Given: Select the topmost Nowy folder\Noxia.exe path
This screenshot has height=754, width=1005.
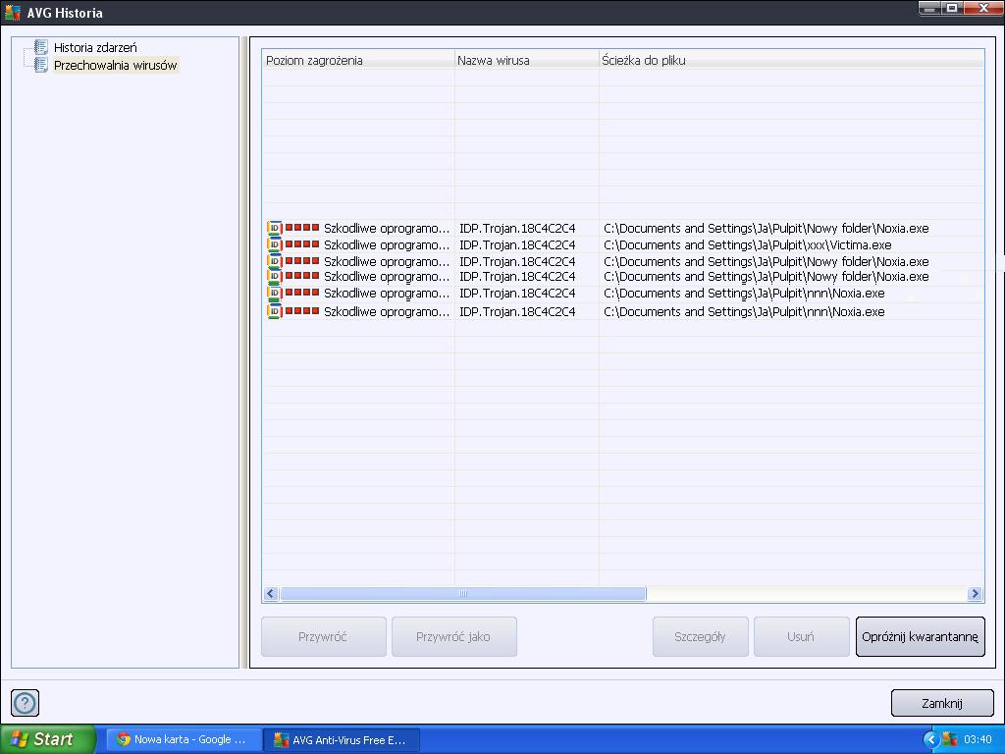Looking at the screenshot, I should pos(766,228).
